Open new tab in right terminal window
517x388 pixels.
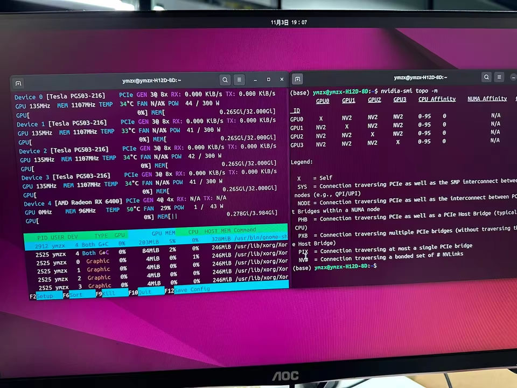[297, 79]
